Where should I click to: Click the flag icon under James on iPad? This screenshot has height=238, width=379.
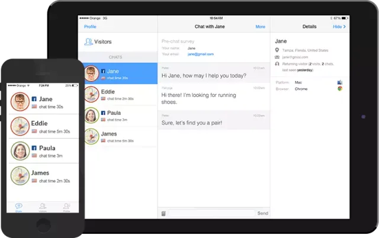(103, 141)
